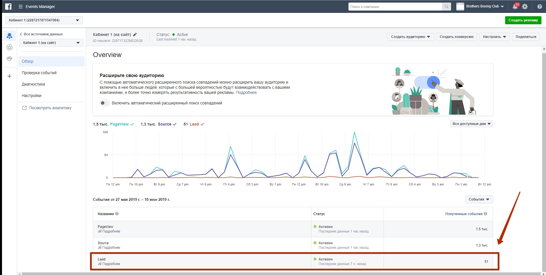This screenshot has height=275, width=546.
Task: Open Проверка событий section
Action: (39, 73)
